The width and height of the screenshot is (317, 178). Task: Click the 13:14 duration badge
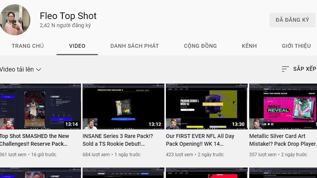click(72, 124)
